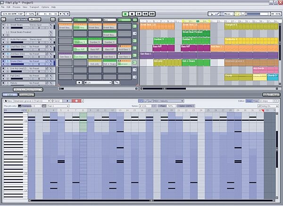Click the Float button of the editor pane
The image size is (283, 206).
(x=275, y=95)
